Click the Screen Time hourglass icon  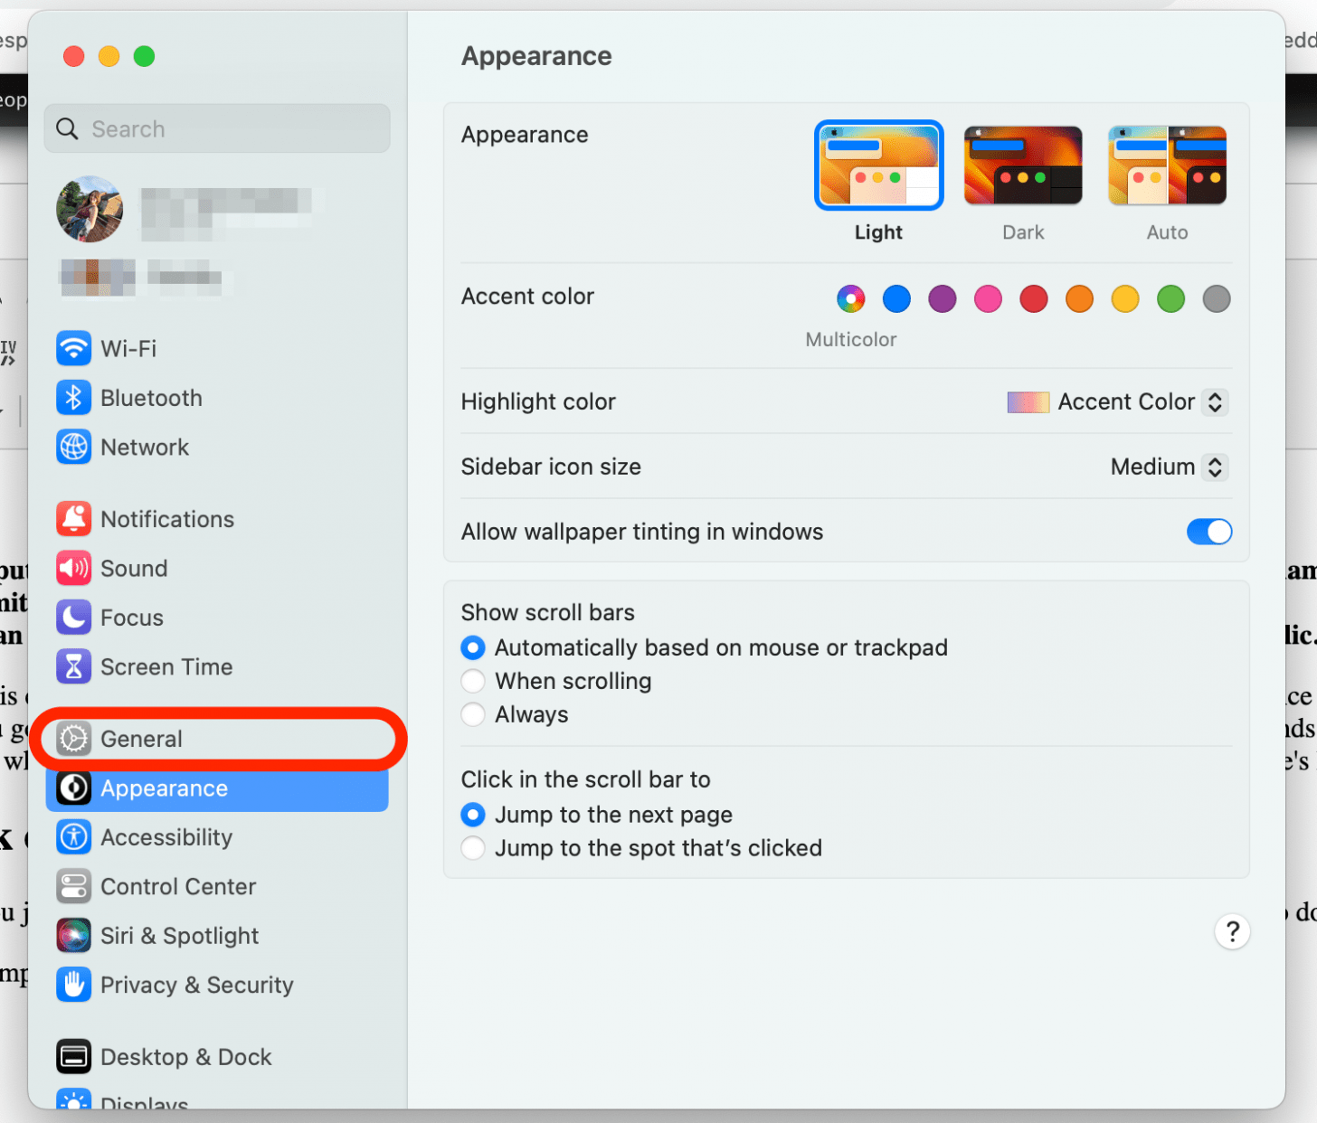click(x=73, y=666)
